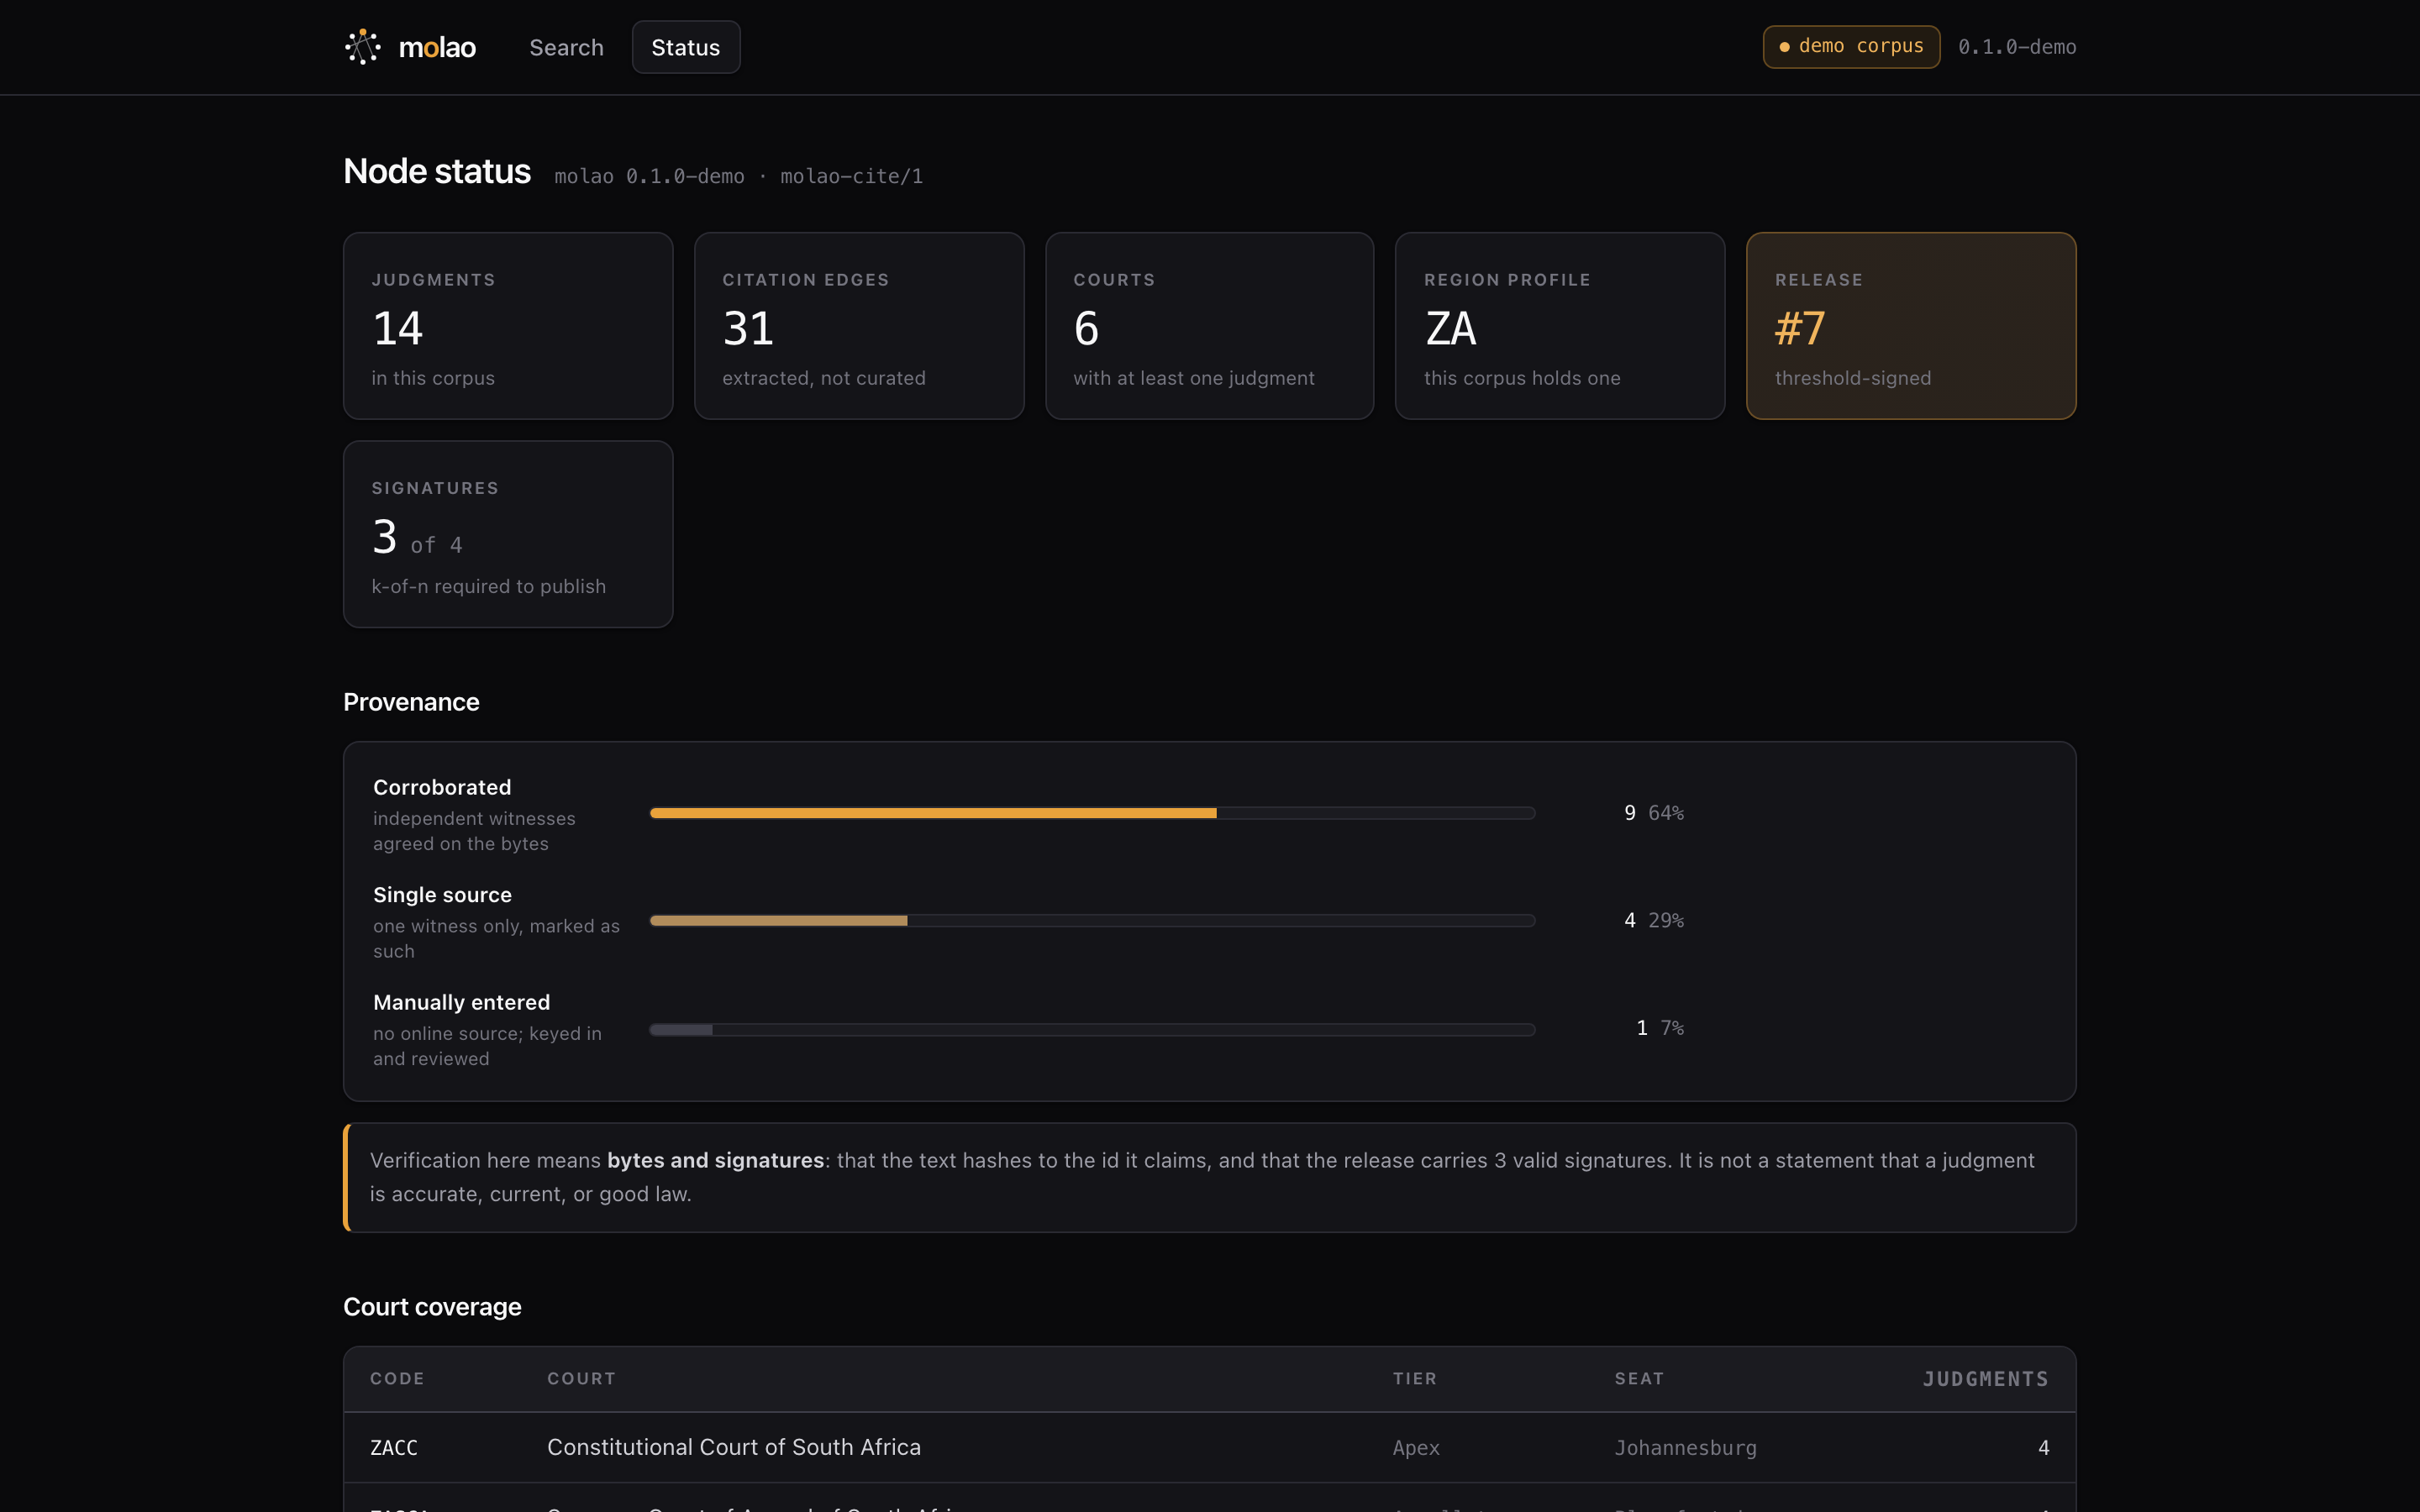The width and height of the screenshot is (2420, 1512).
Task: Switch to the Status tab
Action: 686,47
